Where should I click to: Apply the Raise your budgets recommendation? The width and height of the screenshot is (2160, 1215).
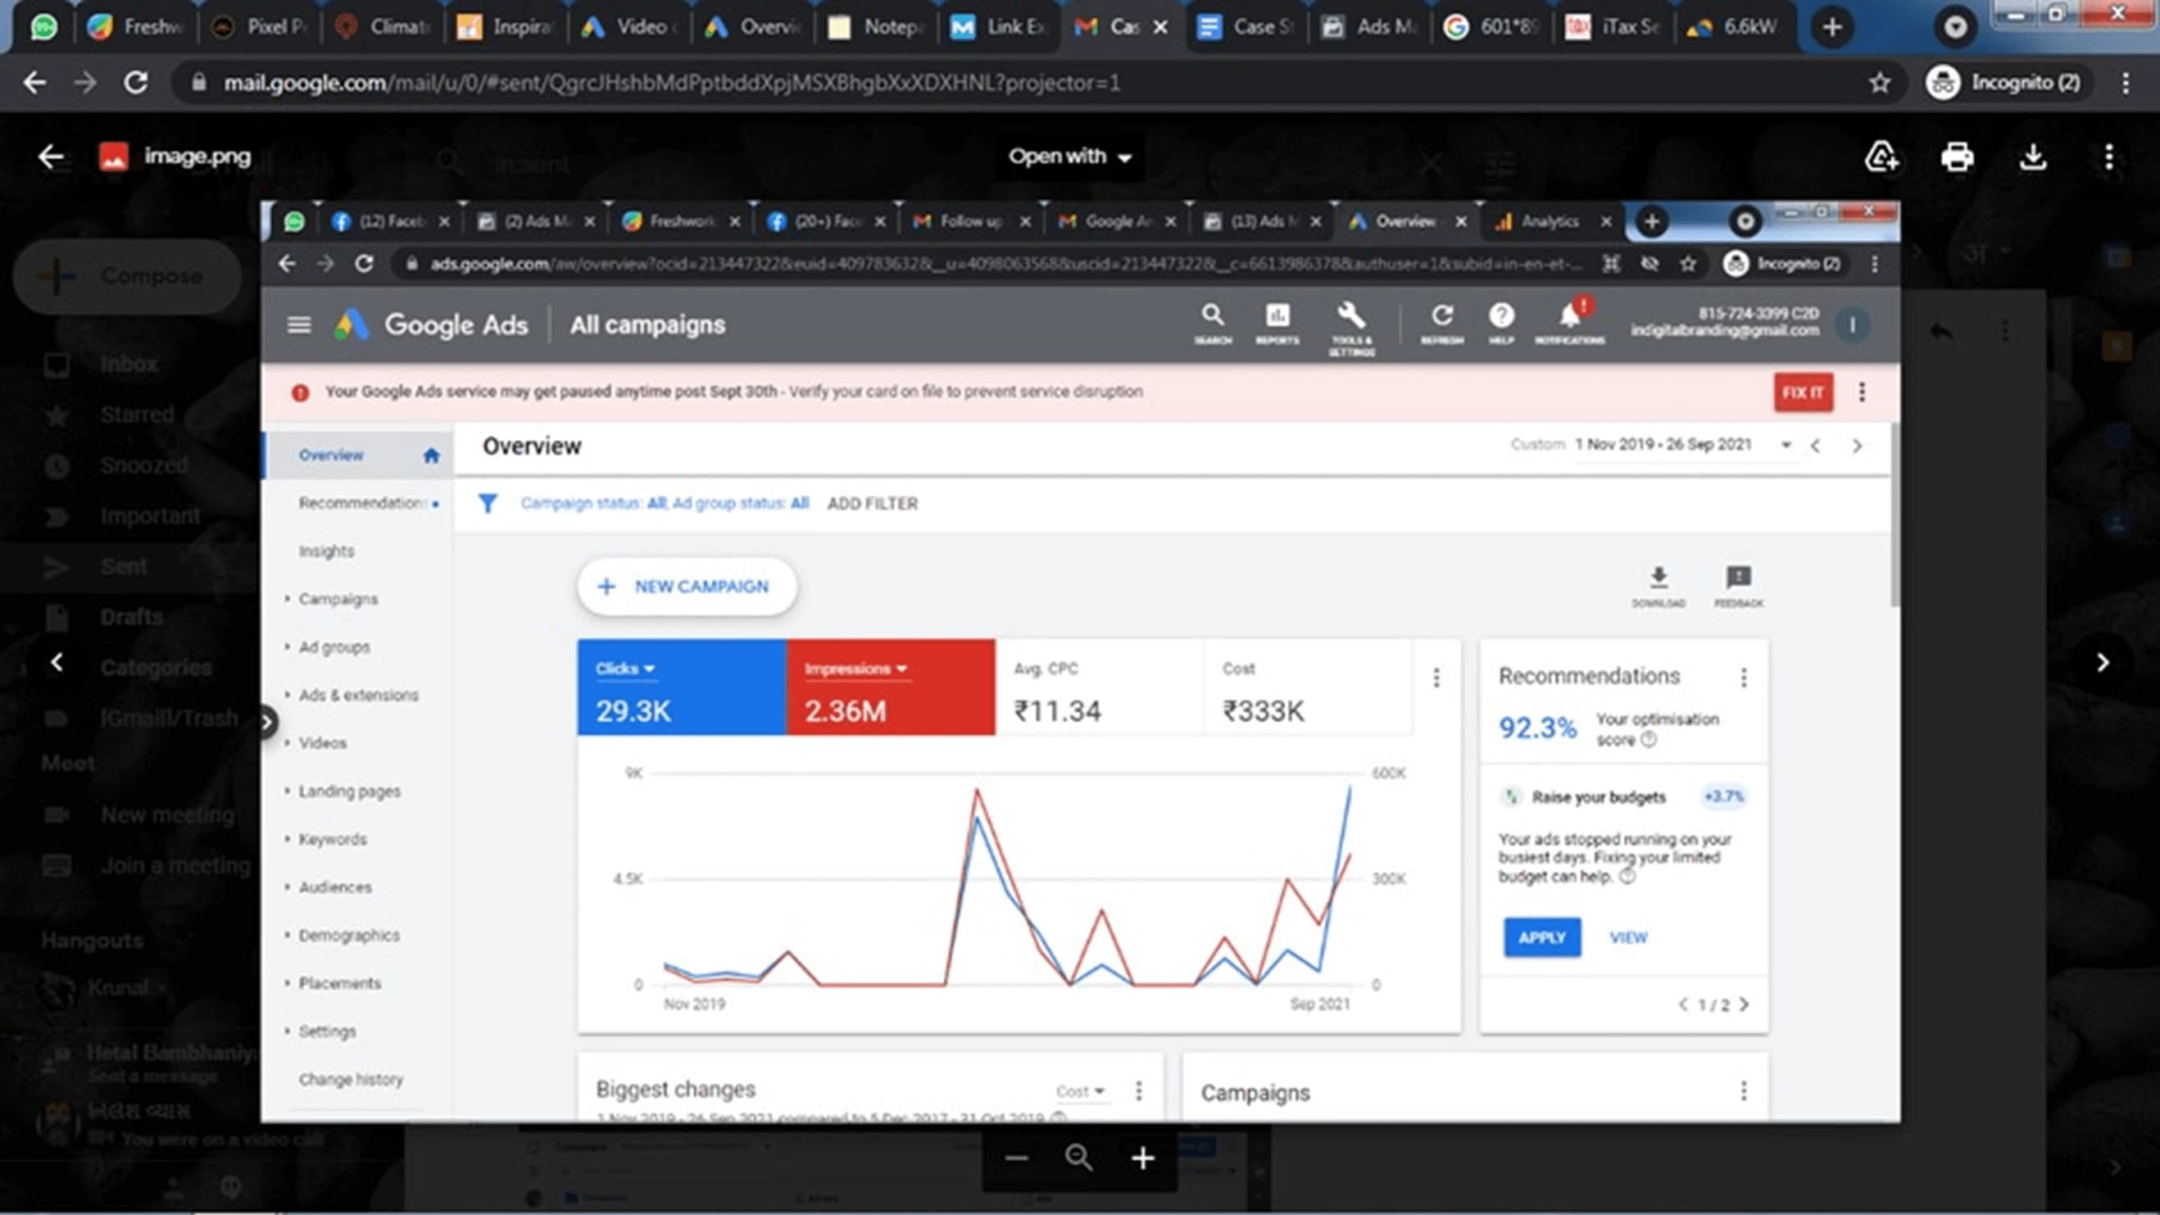[1541, 937]
